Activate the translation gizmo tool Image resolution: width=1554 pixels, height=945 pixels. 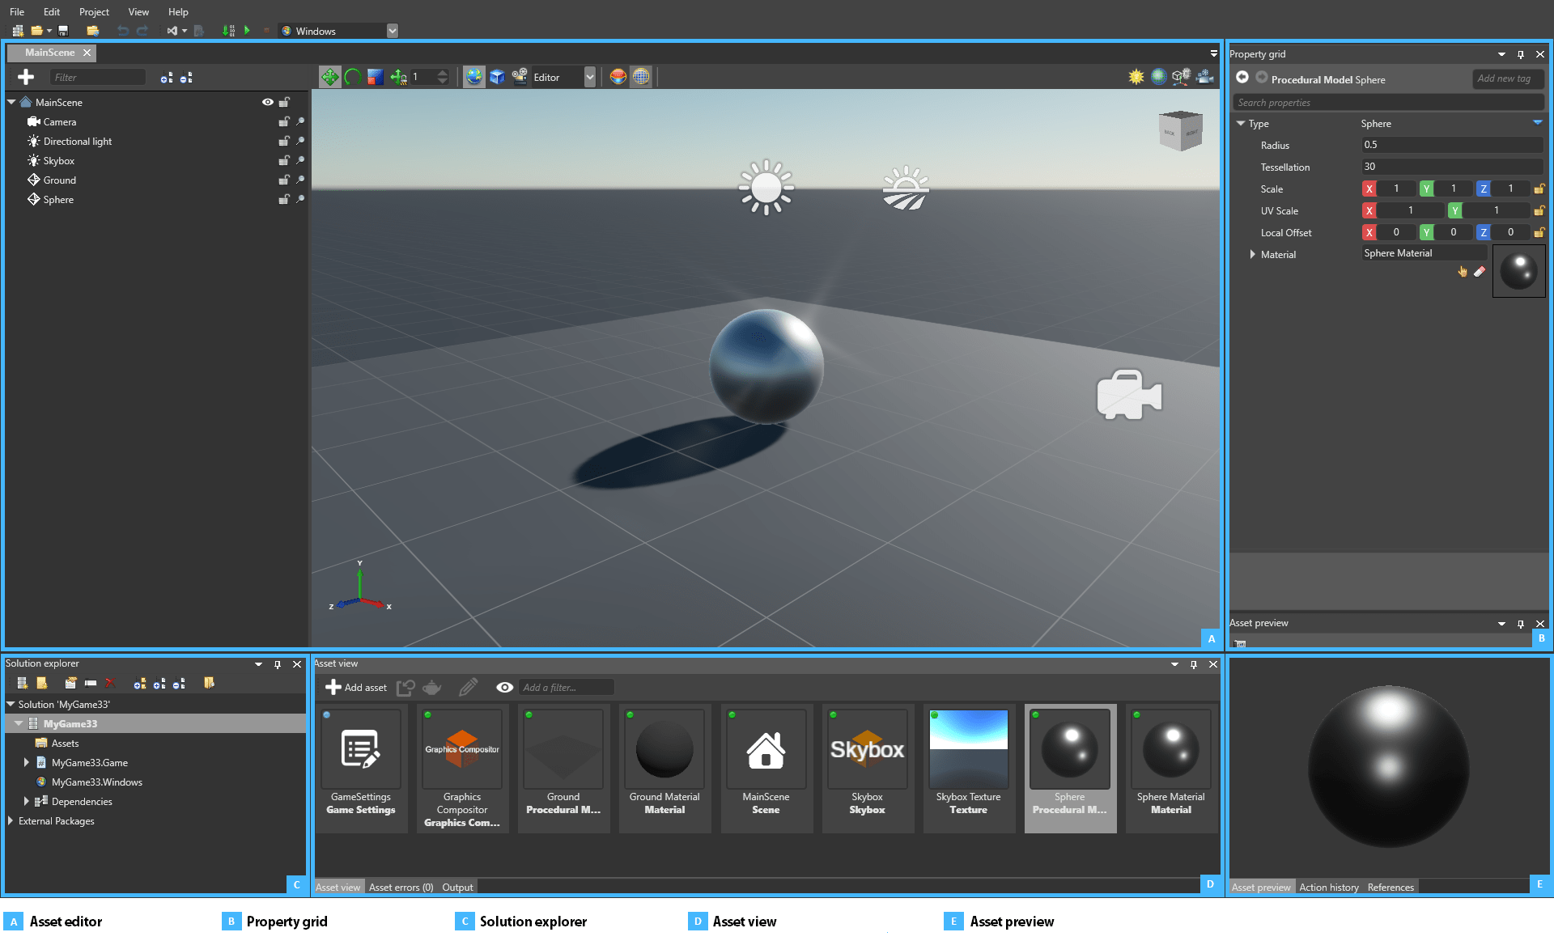pyautogui.click(x=330, y=76)
